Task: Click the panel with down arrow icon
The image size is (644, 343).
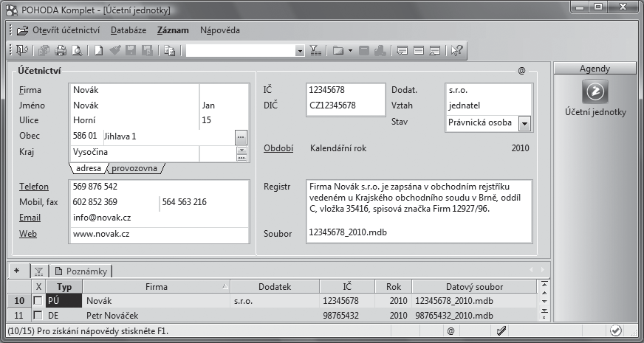Action: (x=402, y=50)
